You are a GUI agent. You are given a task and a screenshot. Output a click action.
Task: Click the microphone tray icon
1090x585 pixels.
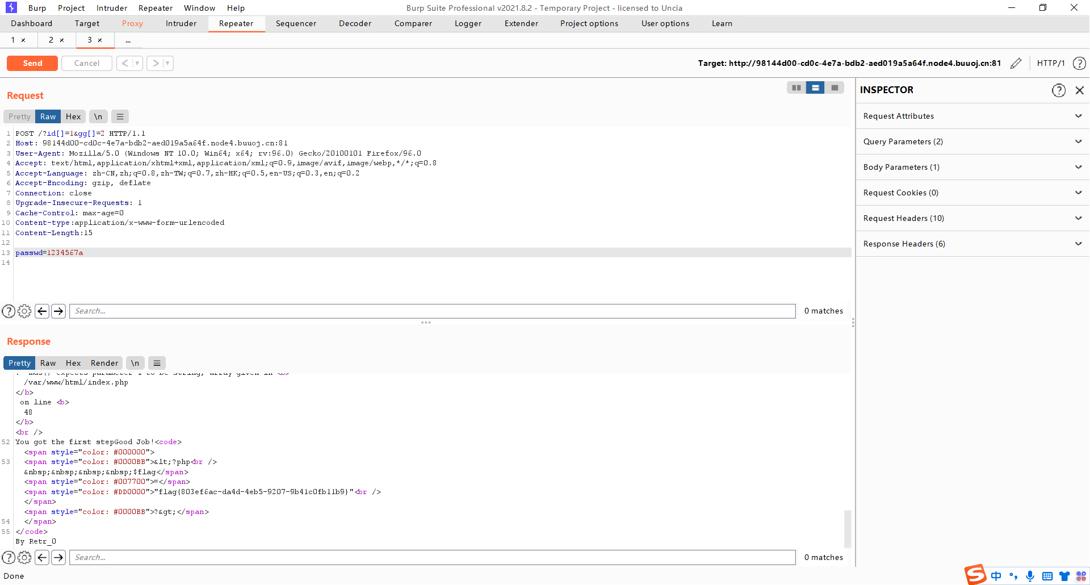1030,576
